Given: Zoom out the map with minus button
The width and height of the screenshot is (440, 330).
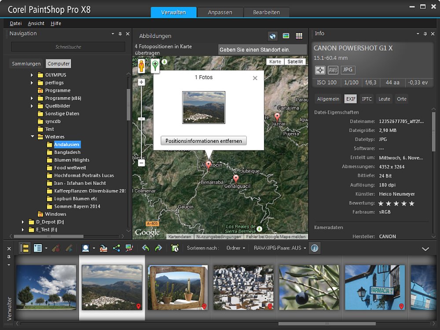Looking at the screenshot, I should click(141, 163).
